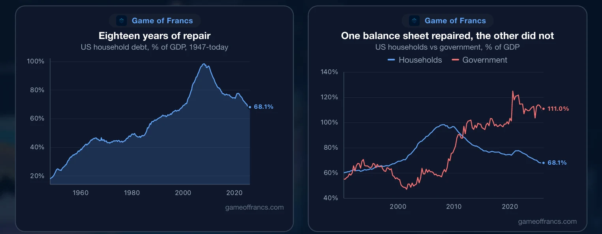
Task: Click 'One balance sheet repaired, the other did not' title
Action: (448, 36)
